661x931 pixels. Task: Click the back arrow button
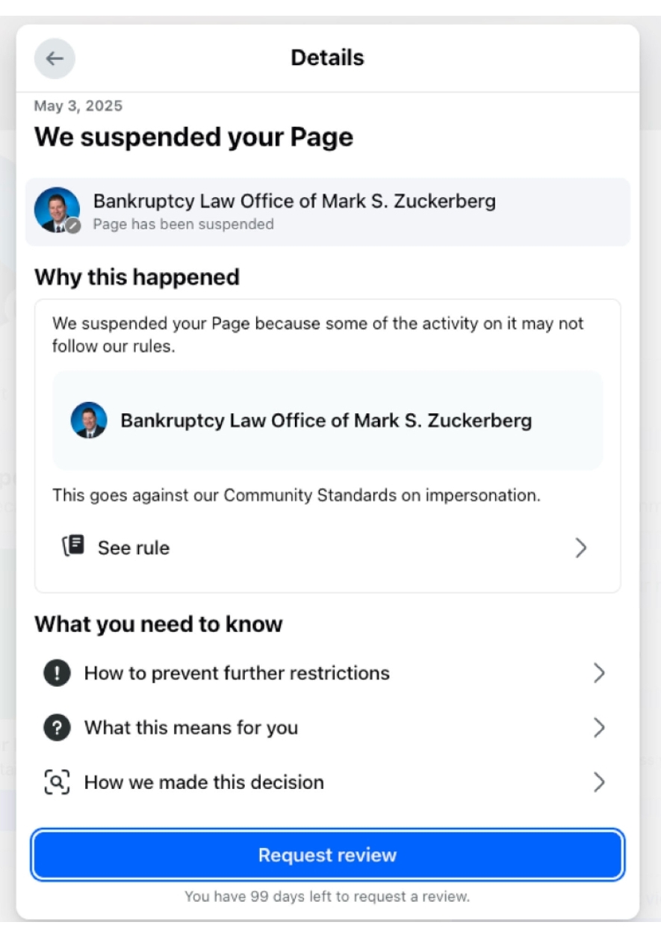click(55, 58)
